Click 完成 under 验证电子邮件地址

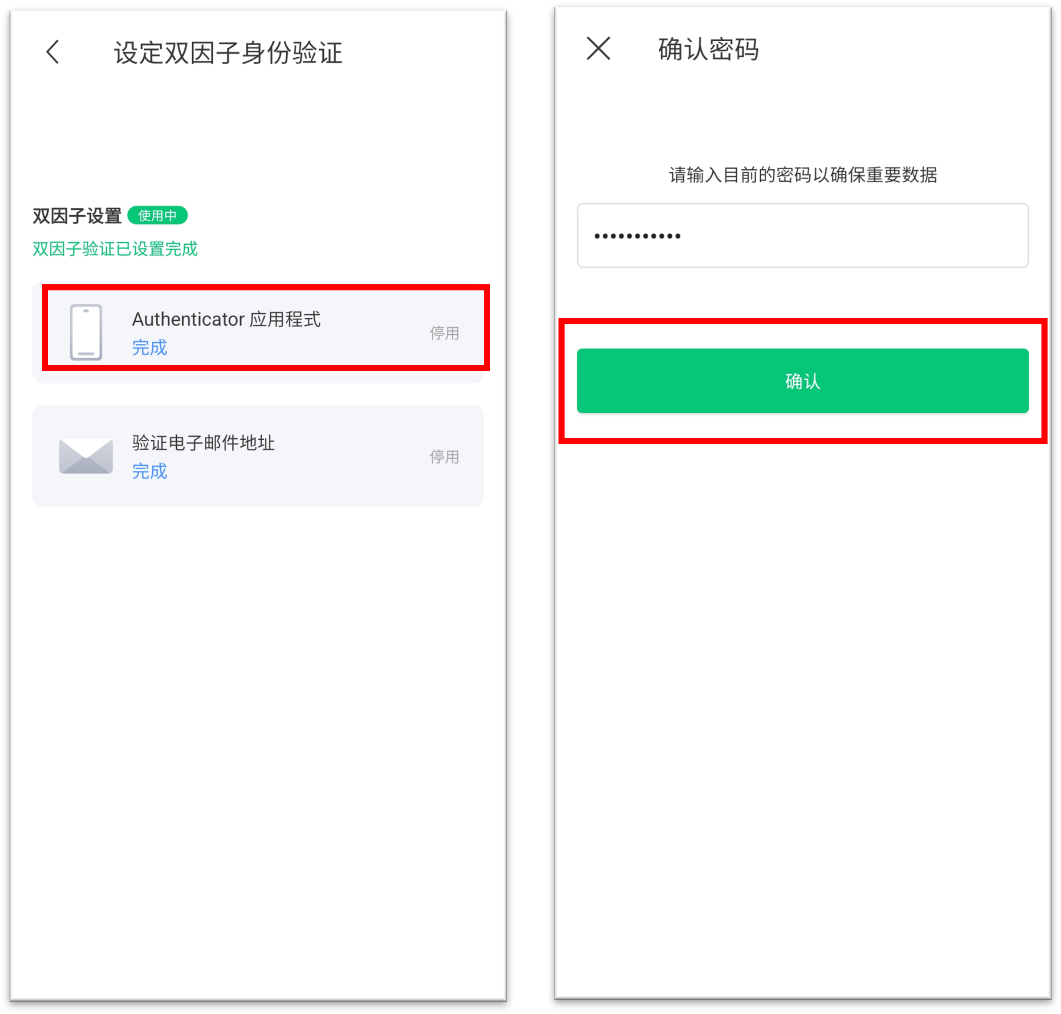[150, 471]
